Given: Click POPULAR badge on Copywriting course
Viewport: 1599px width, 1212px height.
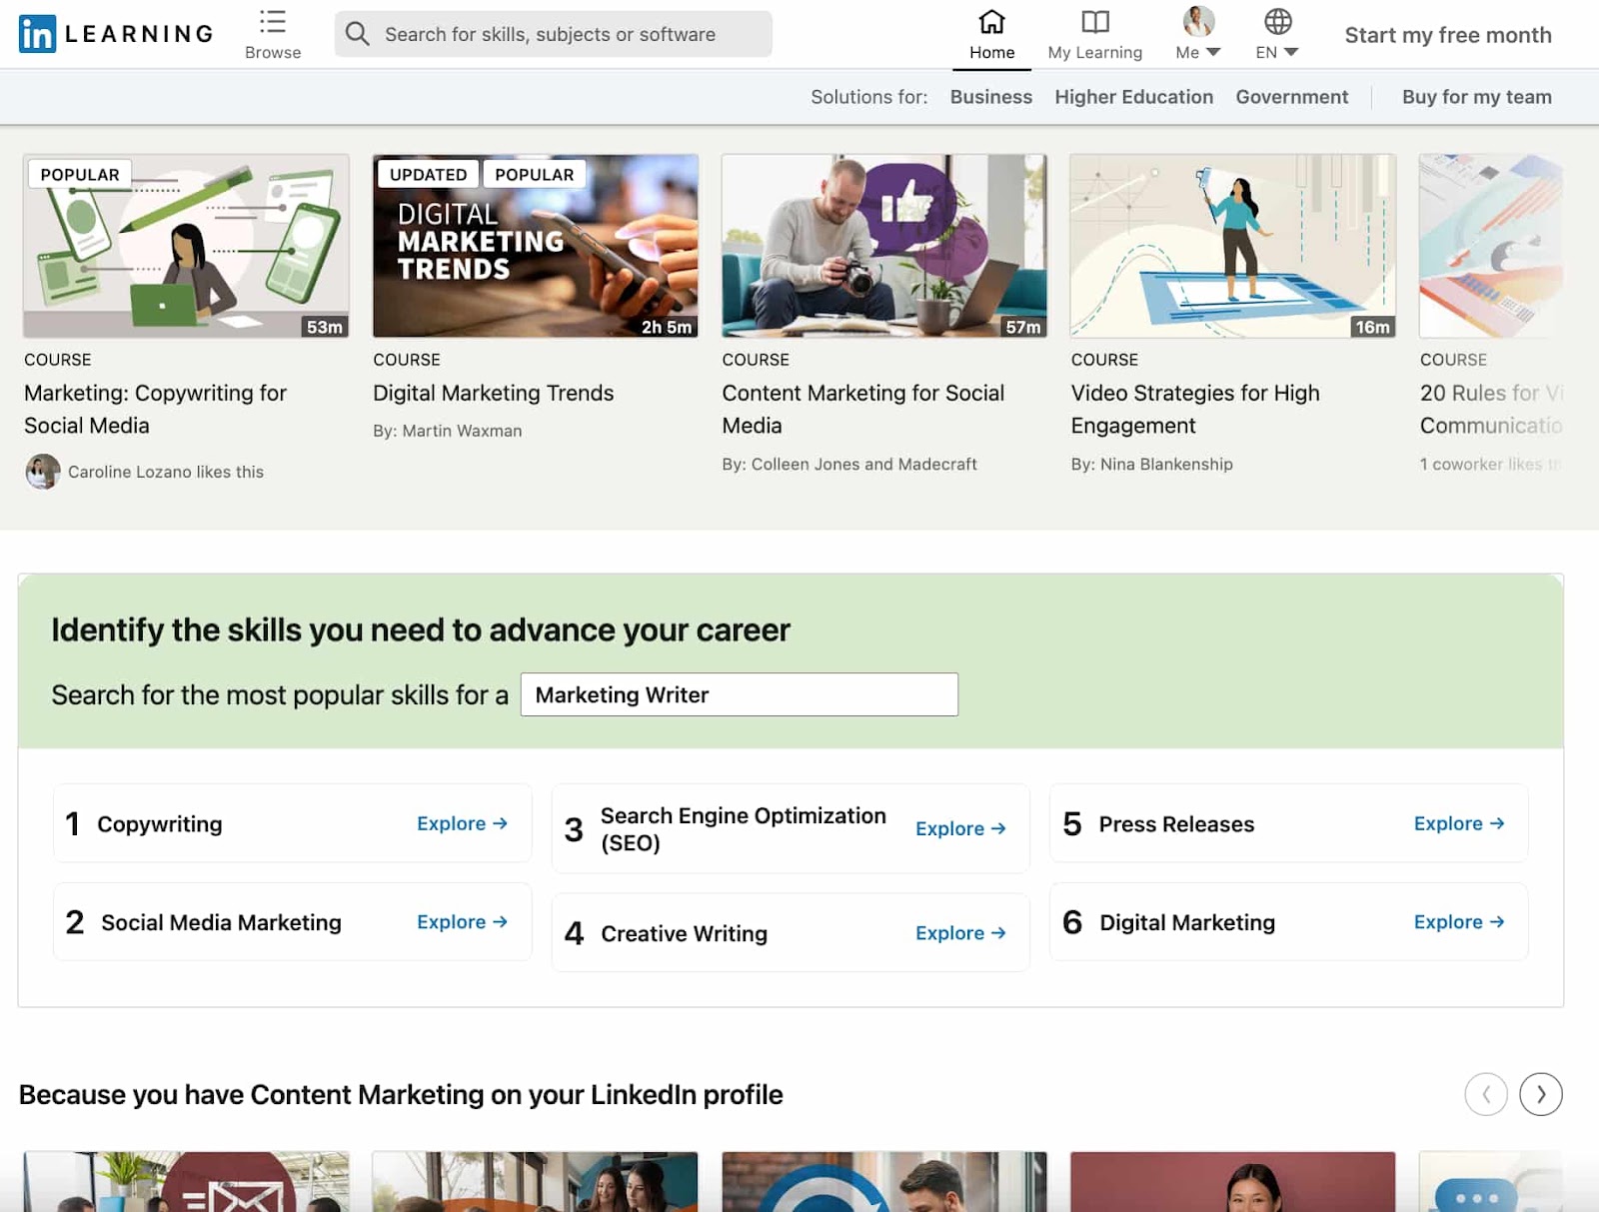Looking at the screenshot, I should pyautogui.click(x=80, y=174).
